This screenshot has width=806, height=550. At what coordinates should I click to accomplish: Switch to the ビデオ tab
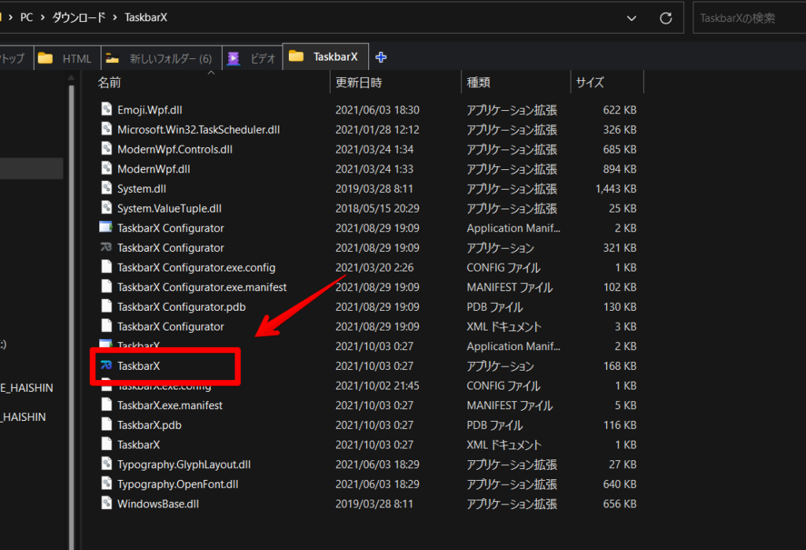[x=253, y=58]
